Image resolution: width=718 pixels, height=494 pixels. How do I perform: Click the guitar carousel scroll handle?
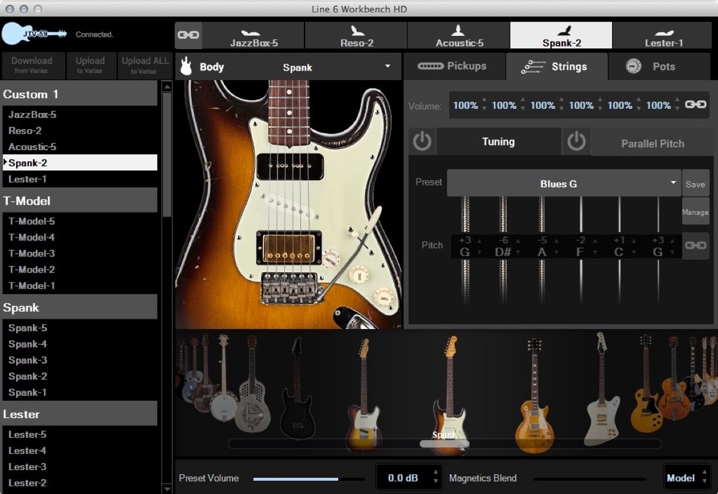(x=445, y=444)
